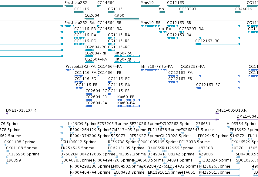The width and height of the screenshot is (258, 177).
Task: Select the CG33293-RA transcript label
Action: [x=191, y=29]
